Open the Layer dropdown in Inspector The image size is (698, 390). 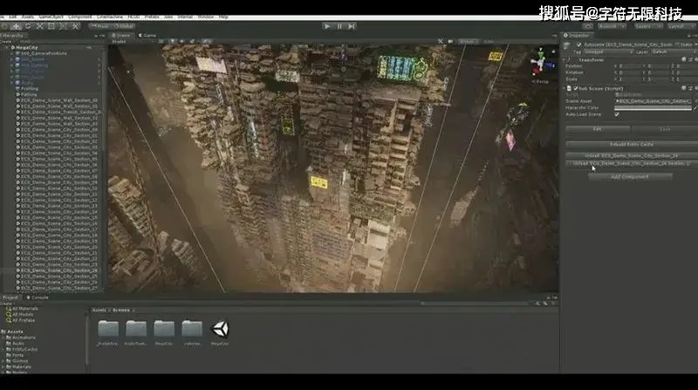[x=674, y=51]
